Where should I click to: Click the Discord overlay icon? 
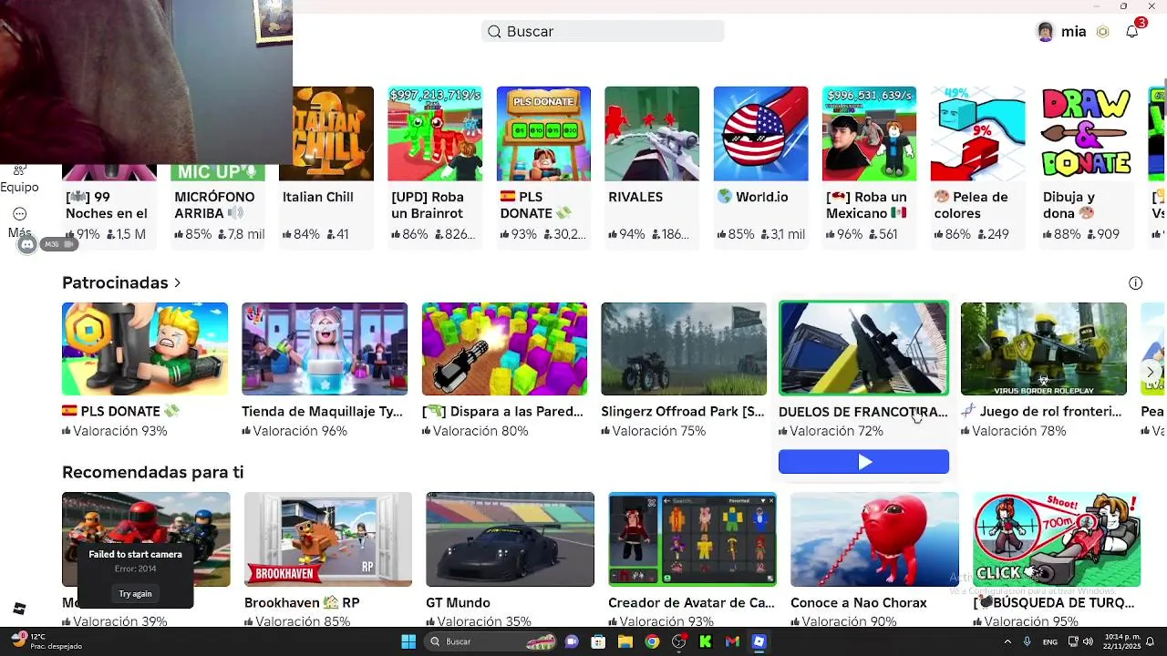(x=27, y=244)
